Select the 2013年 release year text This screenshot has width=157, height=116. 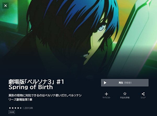click(29, 108)
